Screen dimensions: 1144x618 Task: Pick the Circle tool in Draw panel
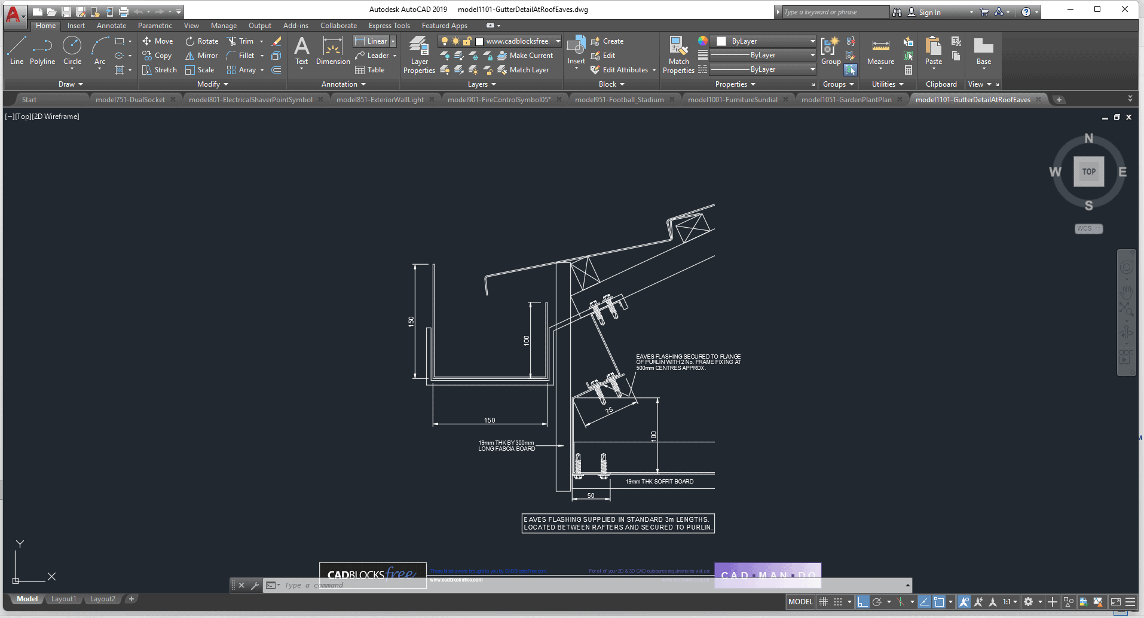pyautogui.click(x=72, y=50)
